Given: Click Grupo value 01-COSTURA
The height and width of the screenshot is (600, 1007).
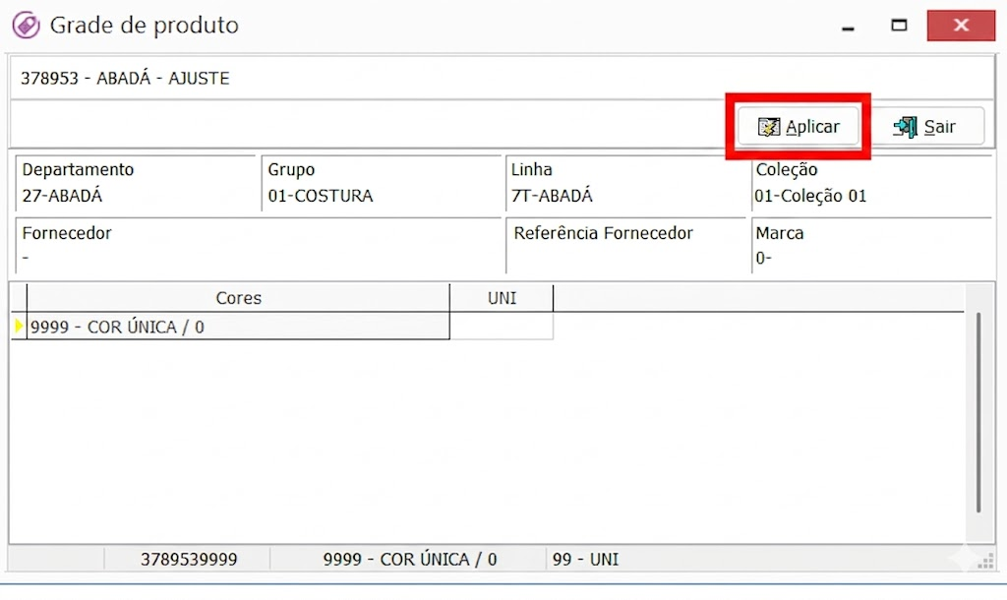Looking at the screenshot, I should point(321,196).
